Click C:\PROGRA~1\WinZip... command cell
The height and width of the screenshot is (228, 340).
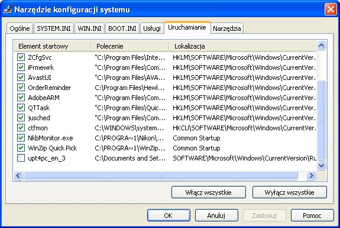pos(130,148)
